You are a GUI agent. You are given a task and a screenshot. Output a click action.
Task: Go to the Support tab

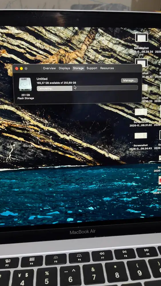[92, 68]
